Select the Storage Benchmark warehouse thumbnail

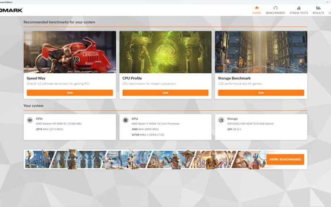(x=261, y=52)
